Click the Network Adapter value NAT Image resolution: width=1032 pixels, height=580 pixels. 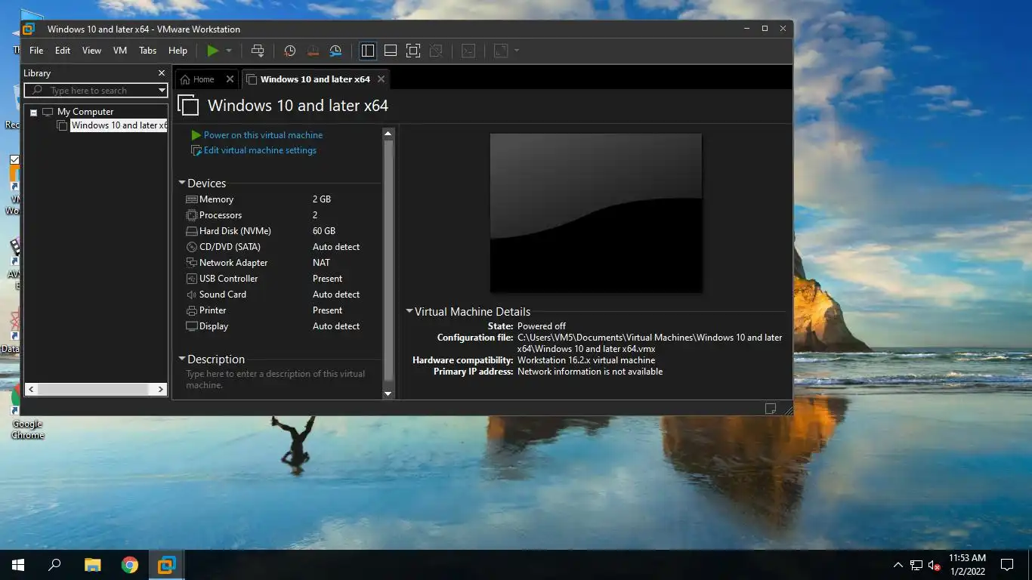321,263
